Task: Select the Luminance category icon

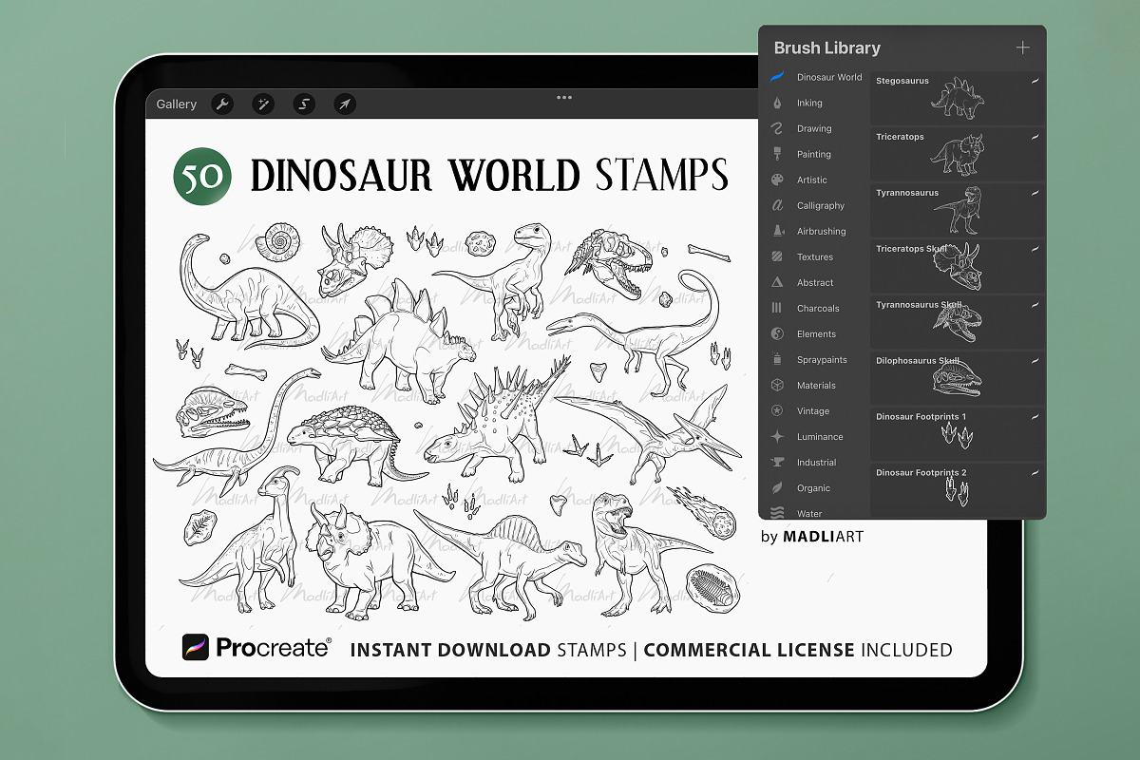Action: click(777, 436)
